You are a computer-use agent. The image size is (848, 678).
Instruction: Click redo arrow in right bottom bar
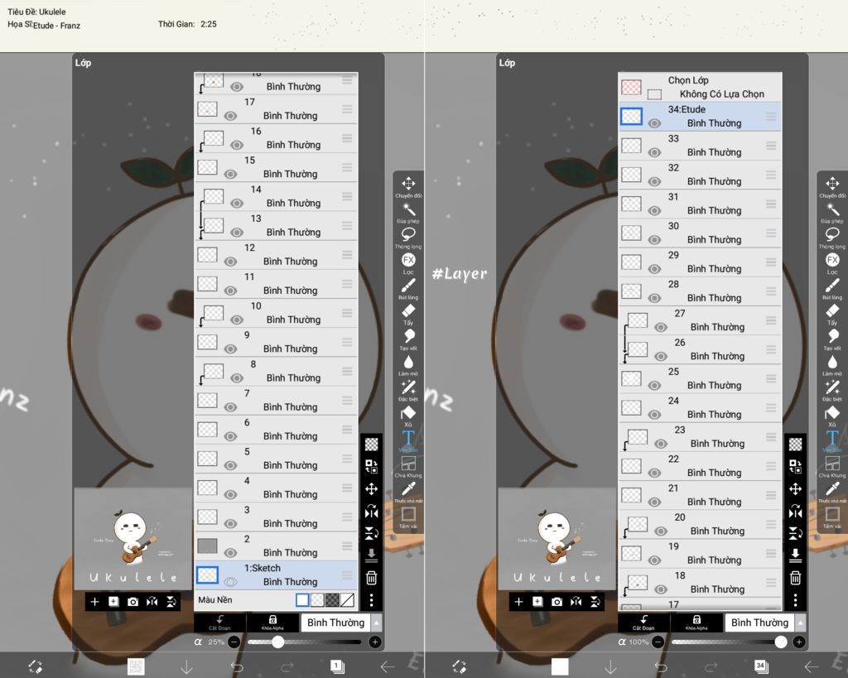pyautogui.click(x=711, y=666)
